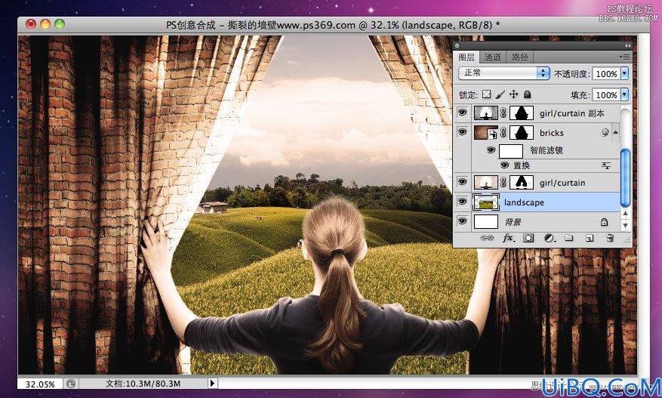Click layers panel scrollbar down arrow

[x=626, y=226]
